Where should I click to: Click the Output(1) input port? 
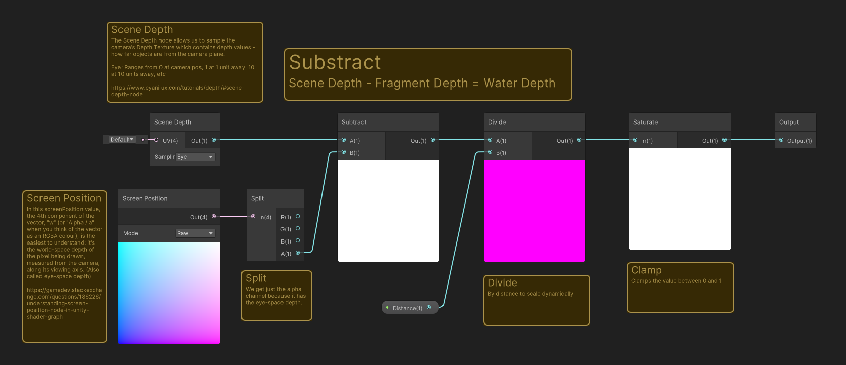point(781,140)
